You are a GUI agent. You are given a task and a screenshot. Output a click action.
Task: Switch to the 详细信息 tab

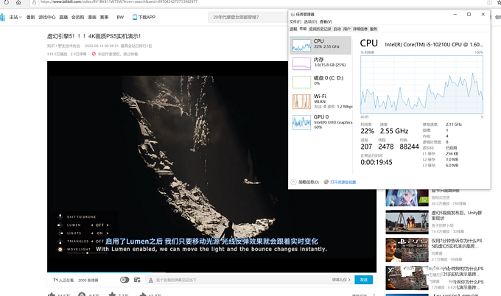click(x=360, y=29)
